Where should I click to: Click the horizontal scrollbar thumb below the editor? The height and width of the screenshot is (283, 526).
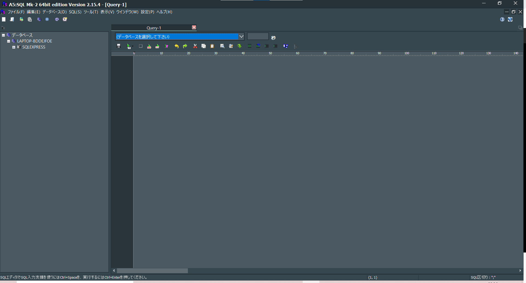[152, 271]
